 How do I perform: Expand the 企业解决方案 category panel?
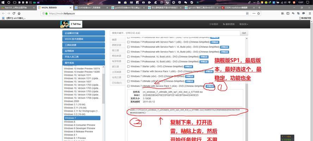[x=83, y=33]
